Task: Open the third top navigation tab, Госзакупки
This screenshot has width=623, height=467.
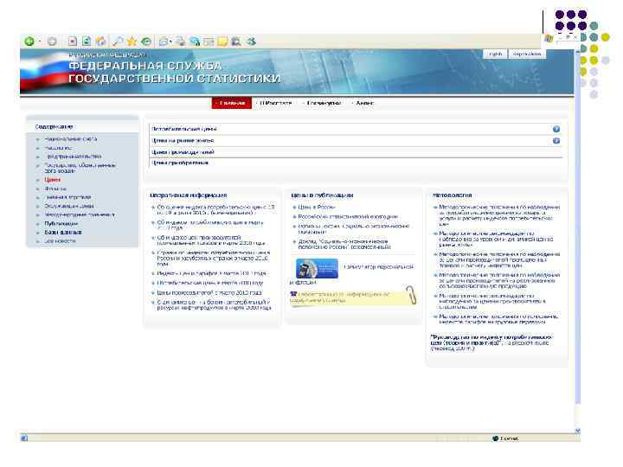Action: tap(323, 103)
